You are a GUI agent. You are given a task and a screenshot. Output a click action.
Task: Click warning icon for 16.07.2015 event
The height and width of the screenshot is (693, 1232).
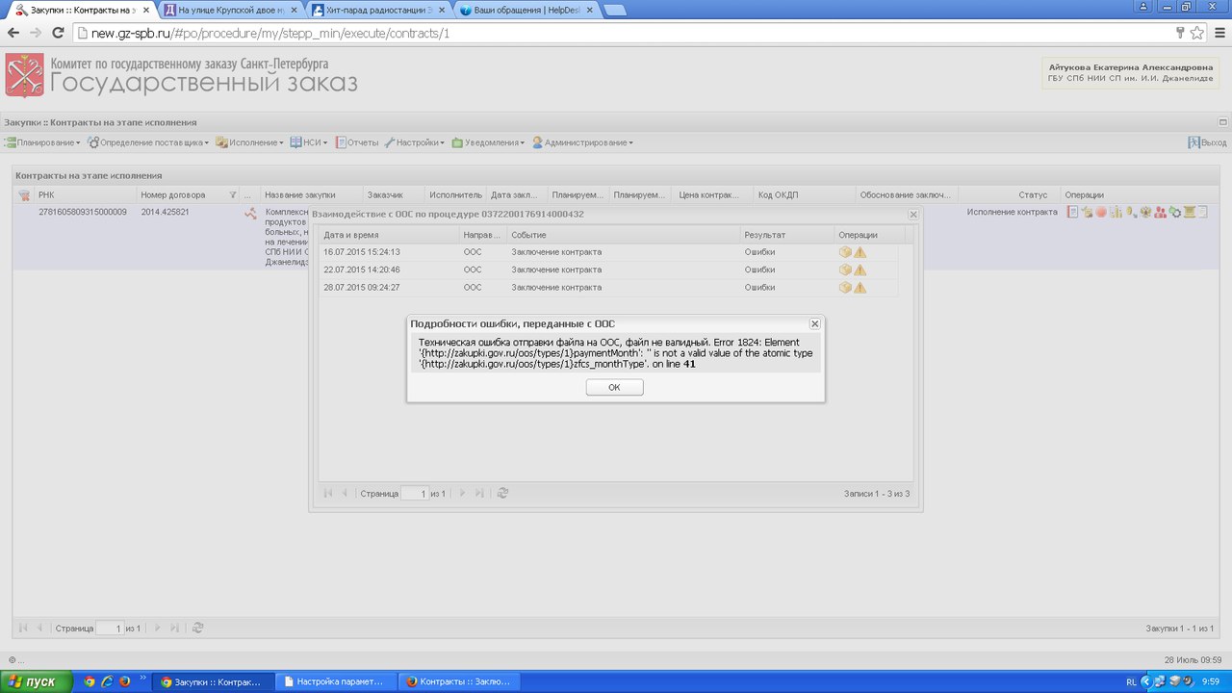click(860, 252)
